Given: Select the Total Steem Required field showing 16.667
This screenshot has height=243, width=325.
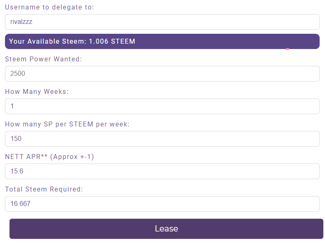Looking at the screenshot, I should coord(162,204).
